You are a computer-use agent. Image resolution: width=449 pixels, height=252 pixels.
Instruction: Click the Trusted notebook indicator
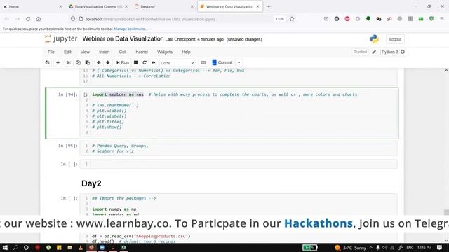pyautogui.click(x=360, y=52)
